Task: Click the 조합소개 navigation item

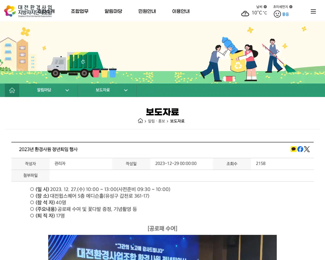Action: (46, 11)
